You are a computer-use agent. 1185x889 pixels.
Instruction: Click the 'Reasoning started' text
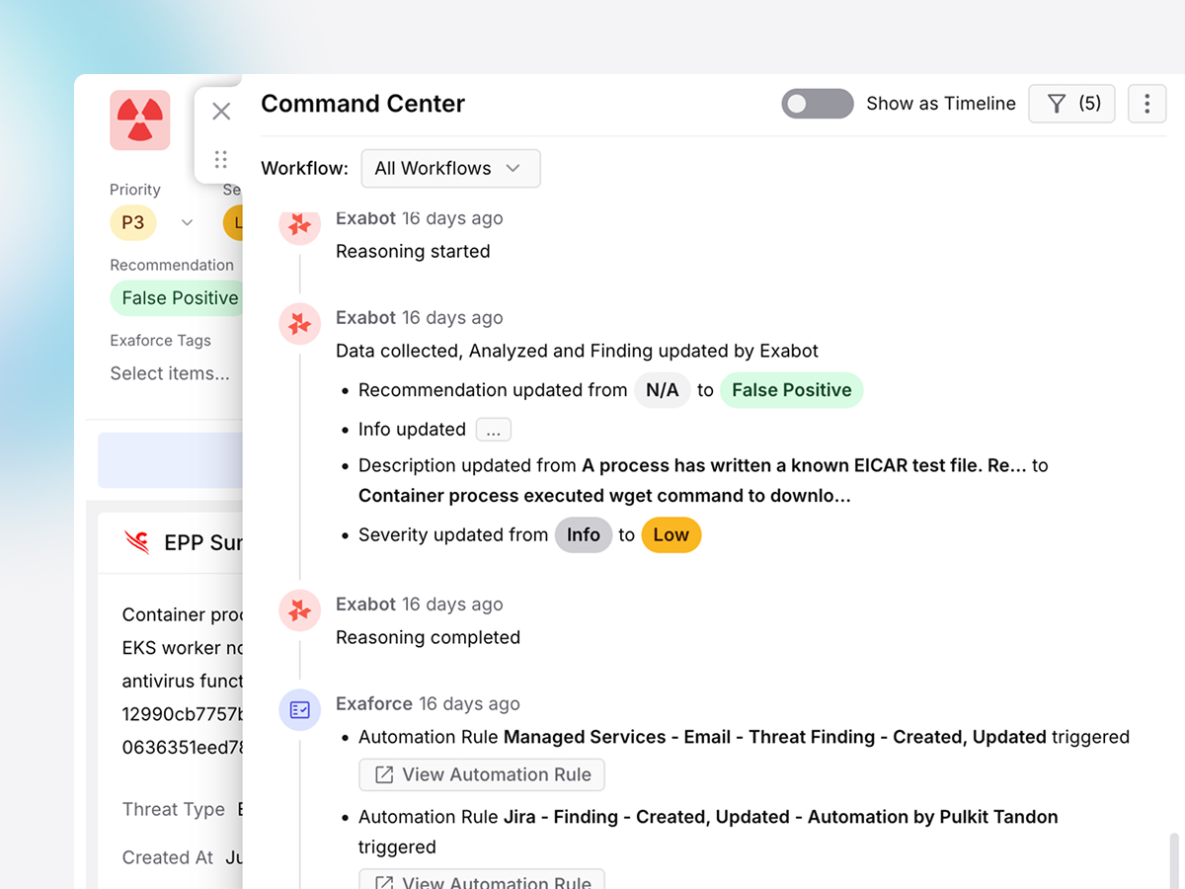[413, 252]
